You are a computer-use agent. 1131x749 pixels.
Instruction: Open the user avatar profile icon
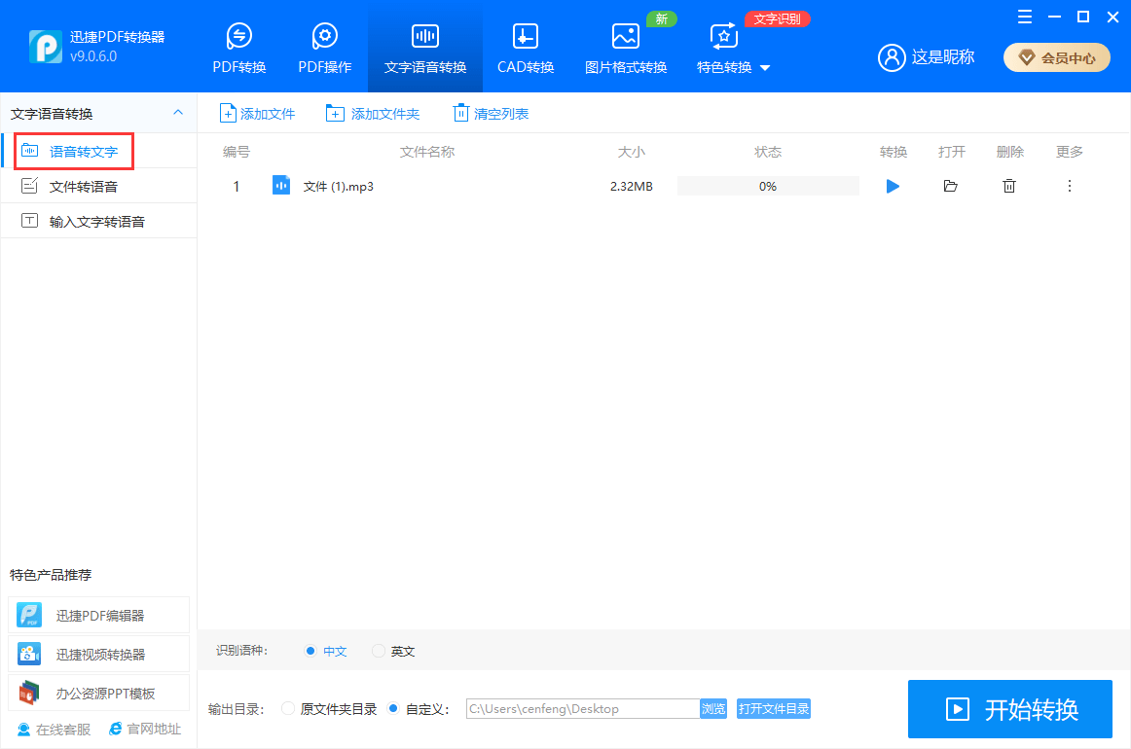point(892,57)
